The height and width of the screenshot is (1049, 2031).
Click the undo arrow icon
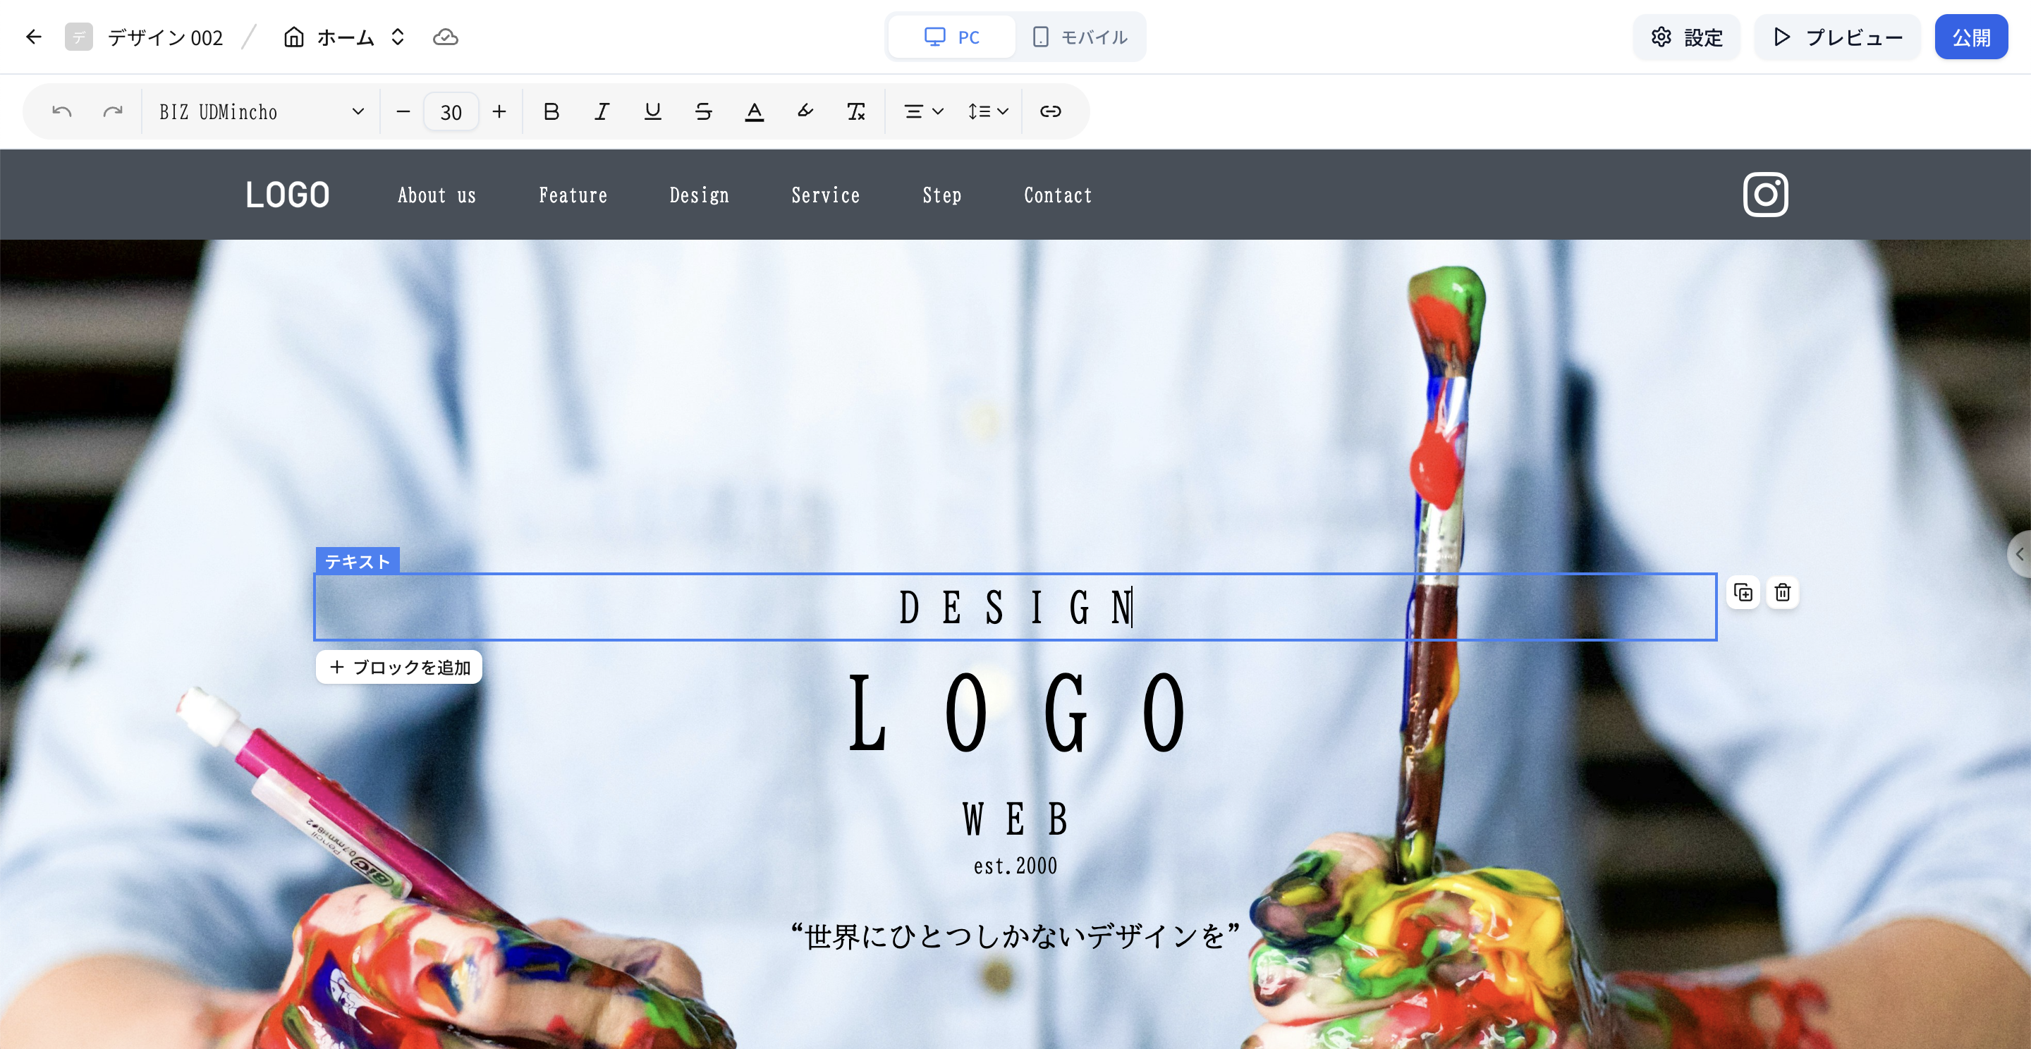pyautogui.click(x=61, y=111)
